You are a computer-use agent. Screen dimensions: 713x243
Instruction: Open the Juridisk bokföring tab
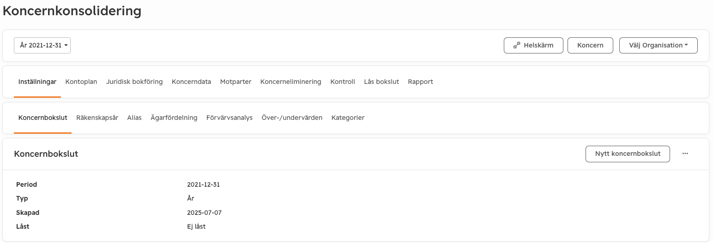click(134, 82)
